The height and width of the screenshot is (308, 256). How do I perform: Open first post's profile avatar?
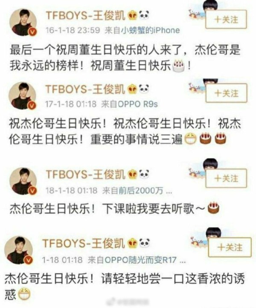click(x=23, y=23)
